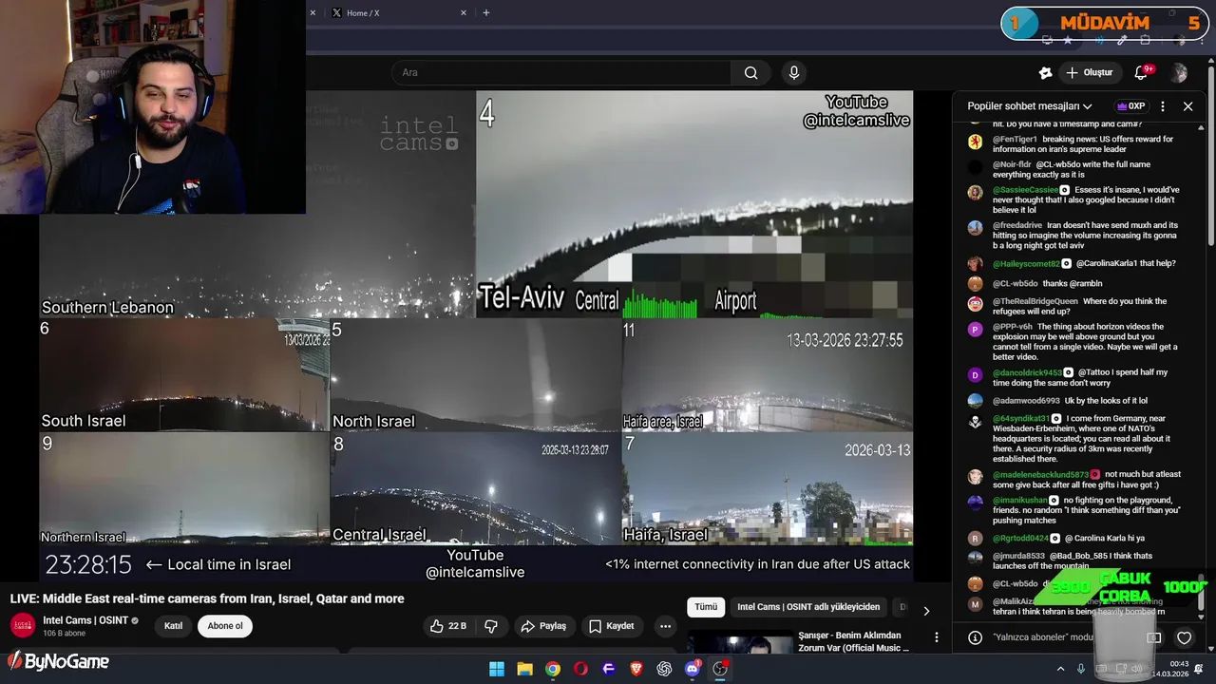The width and height of the screenshot is (1216, 684).
Task: Click the YouTube search magnifier button
Action: pyautogui.click(x=750, y=72)
